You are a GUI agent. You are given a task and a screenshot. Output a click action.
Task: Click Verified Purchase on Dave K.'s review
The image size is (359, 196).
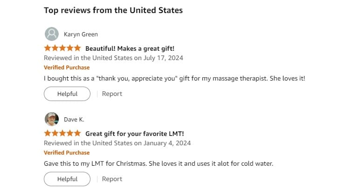click(x=67, y=153)
